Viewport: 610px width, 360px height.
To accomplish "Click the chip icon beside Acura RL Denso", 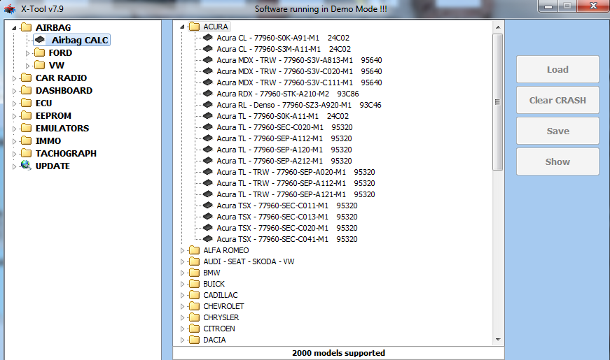I will point(208,105).
